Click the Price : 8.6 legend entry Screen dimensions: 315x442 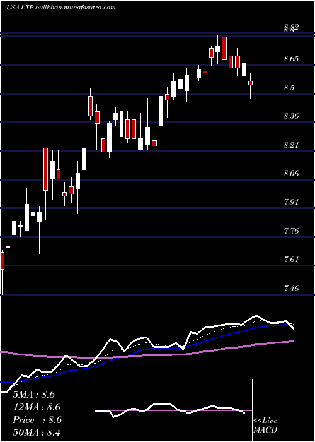[x=37, y=420]
